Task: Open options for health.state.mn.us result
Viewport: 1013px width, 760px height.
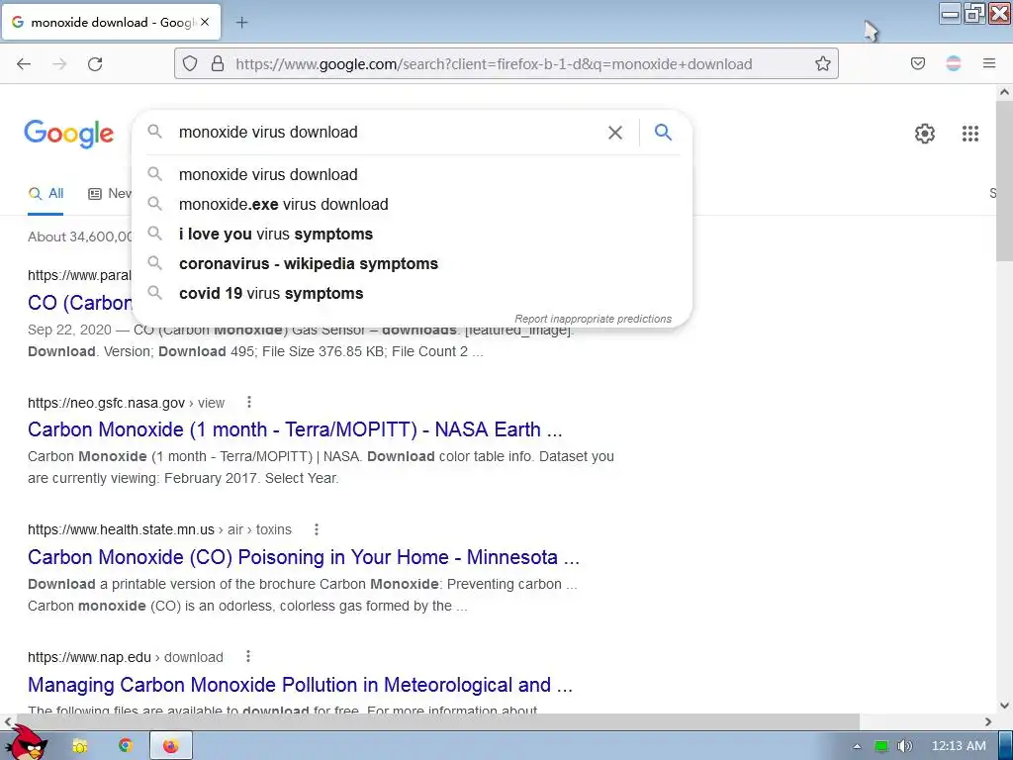Action: pos(316,529)
